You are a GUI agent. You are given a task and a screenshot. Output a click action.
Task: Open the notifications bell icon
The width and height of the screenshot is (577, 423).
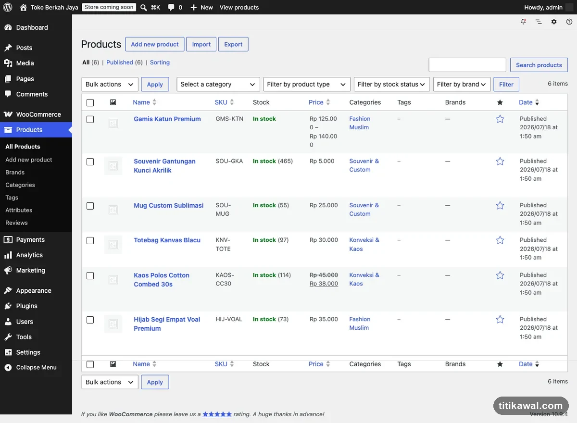(x=523, y=22)
